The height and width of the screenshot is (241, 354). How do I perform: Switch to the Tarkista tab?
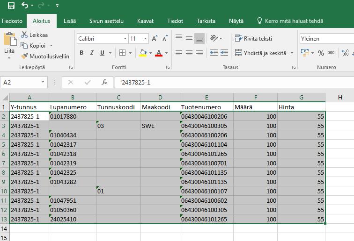pyautogui.click(x=206, y=21)
